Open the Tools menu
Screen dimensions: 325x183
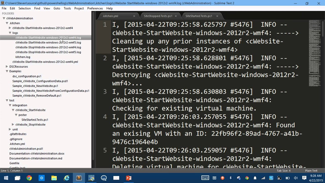click(x=67, y=8)
